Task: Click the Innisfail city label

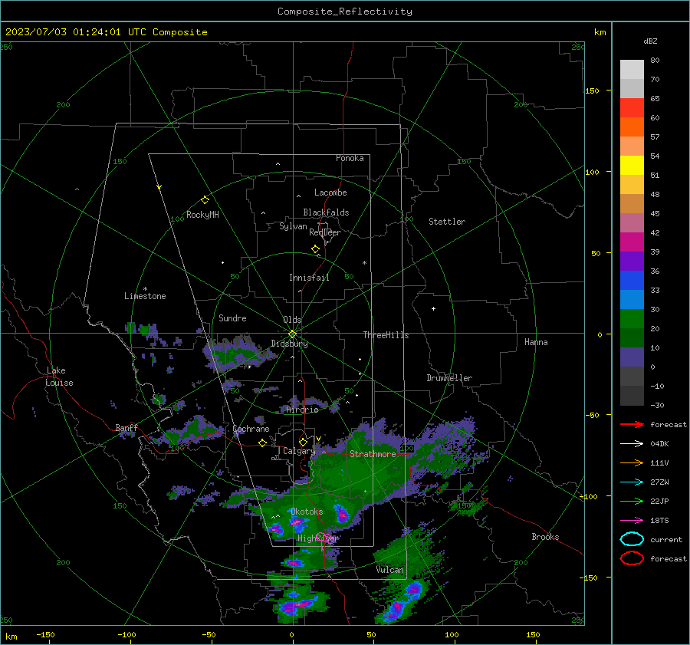Action: [309, 278]
